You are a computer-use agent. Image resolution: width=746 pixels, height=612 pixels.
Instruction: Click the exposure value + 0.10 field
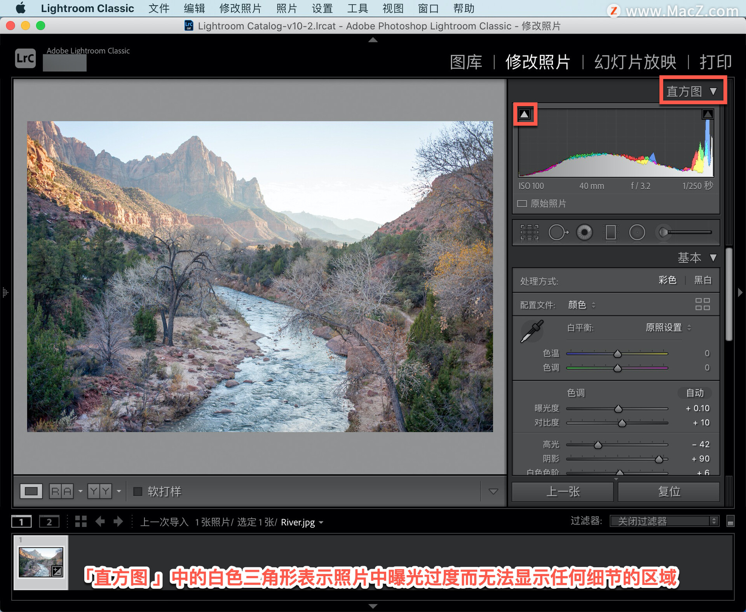[697, 408]
